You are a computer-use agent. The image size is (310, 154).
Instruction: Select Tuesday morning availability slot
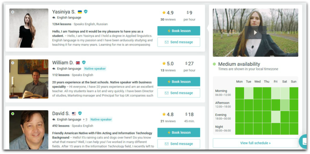(x=249, y=93)
